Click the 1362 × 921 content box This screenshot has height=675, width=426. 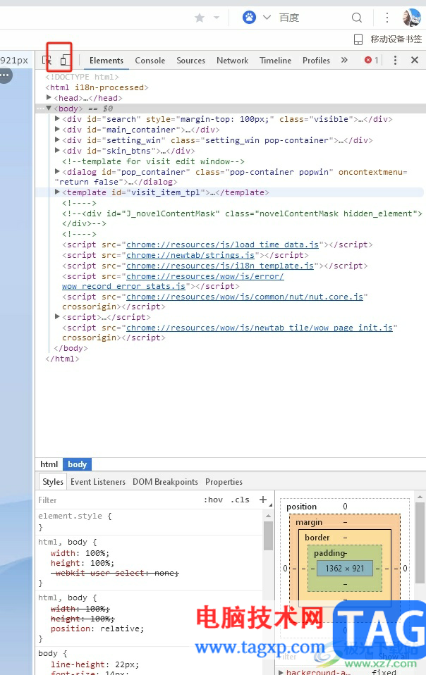pos(345,568)
